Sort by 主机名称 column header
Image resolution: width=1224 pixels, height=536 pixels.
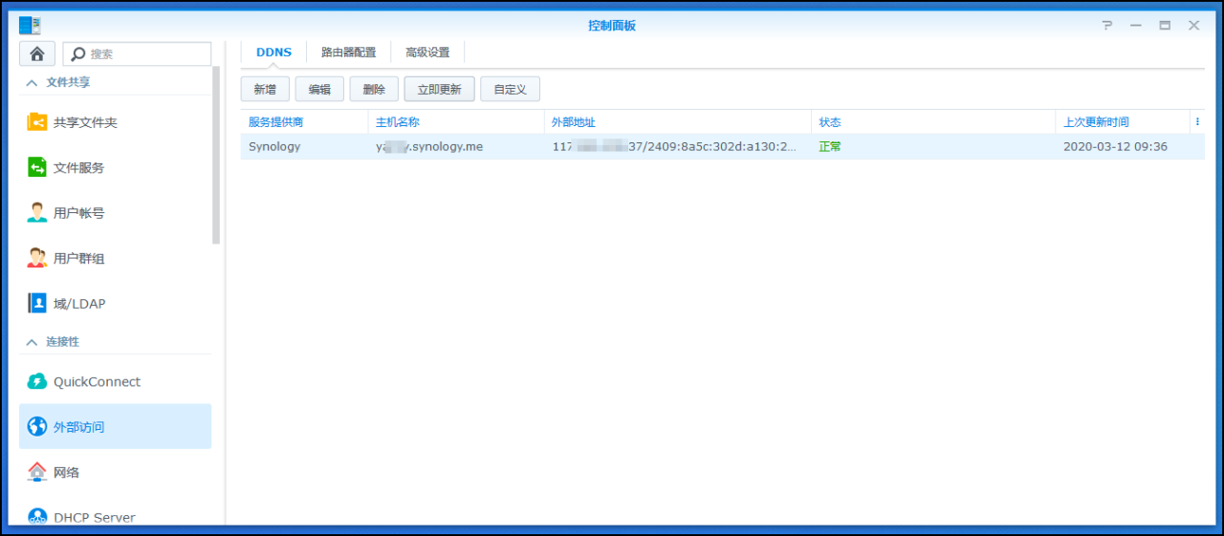pos(456,122)
